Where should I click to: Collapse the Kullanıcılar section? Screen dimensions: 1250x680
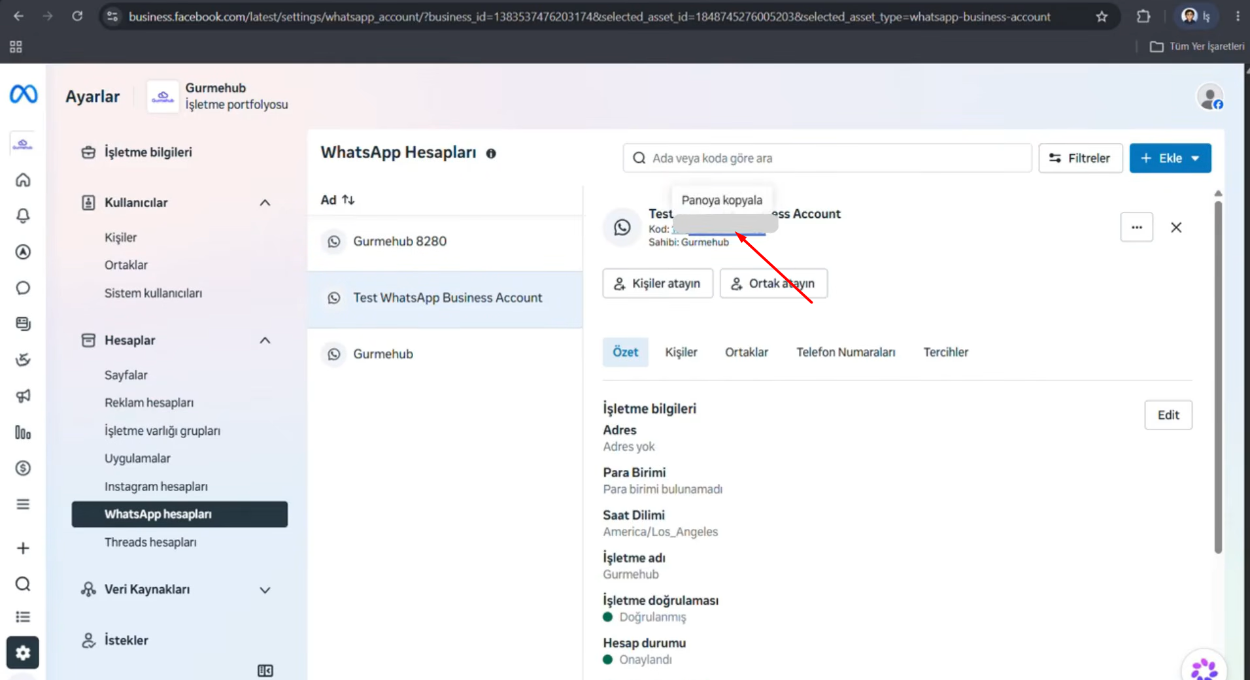(265, 203)
